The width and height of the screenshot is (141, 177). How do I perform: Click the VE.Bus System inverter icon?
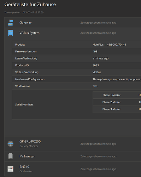[x=11, y=33]
